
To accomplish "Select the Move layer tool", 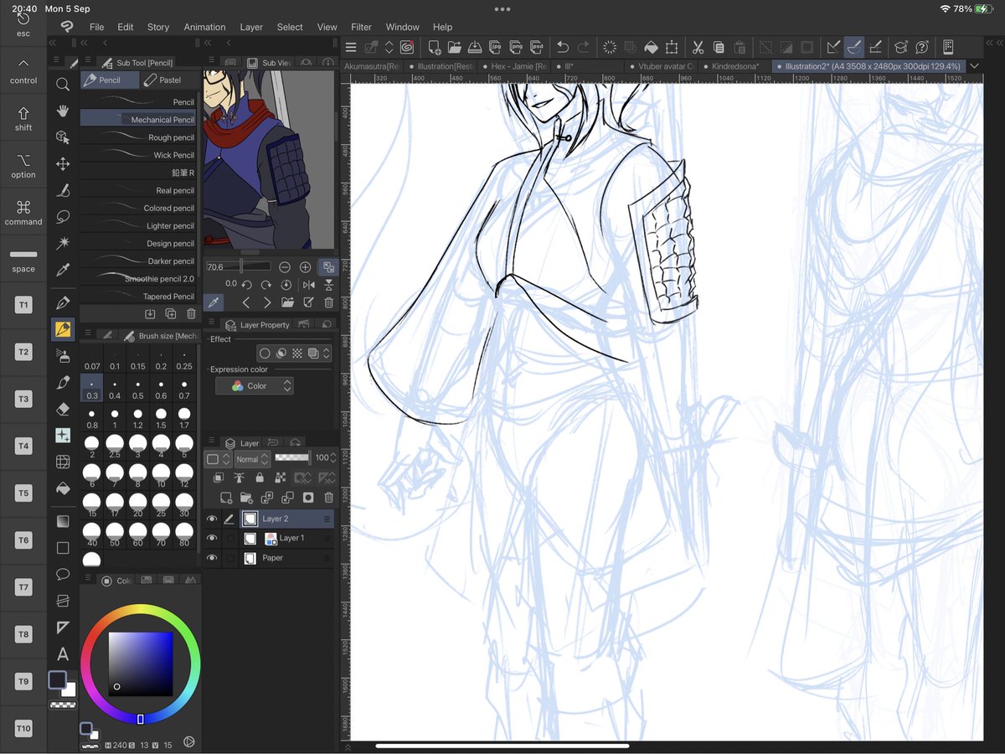I will pyautogui.click(x=63, y=164).
